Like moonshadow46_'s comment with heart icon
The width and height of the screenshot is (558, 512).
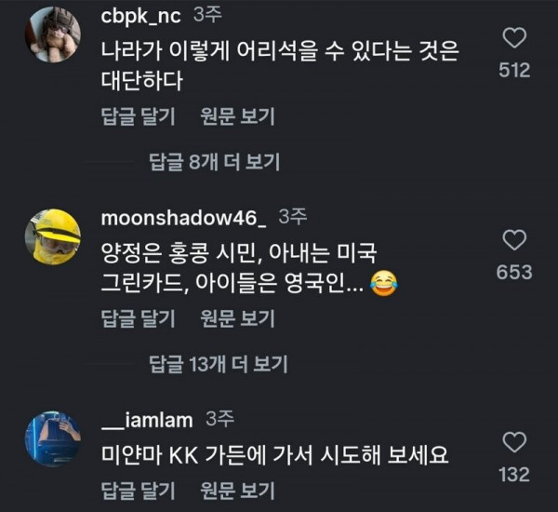(x=513, y=240)
